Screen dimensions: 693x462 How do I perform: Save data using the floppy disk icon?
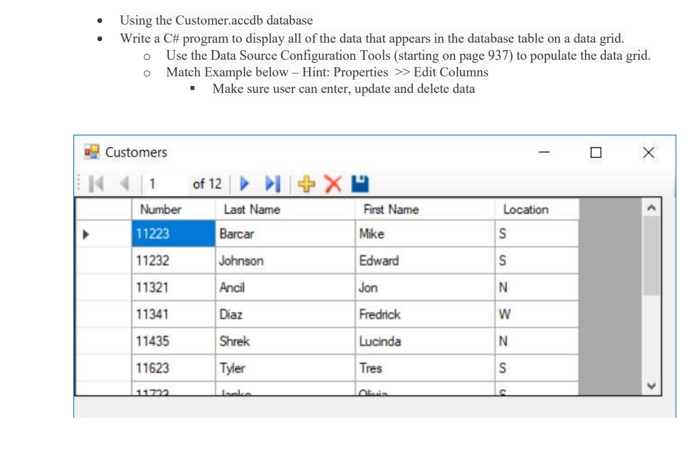pos(359,184)
